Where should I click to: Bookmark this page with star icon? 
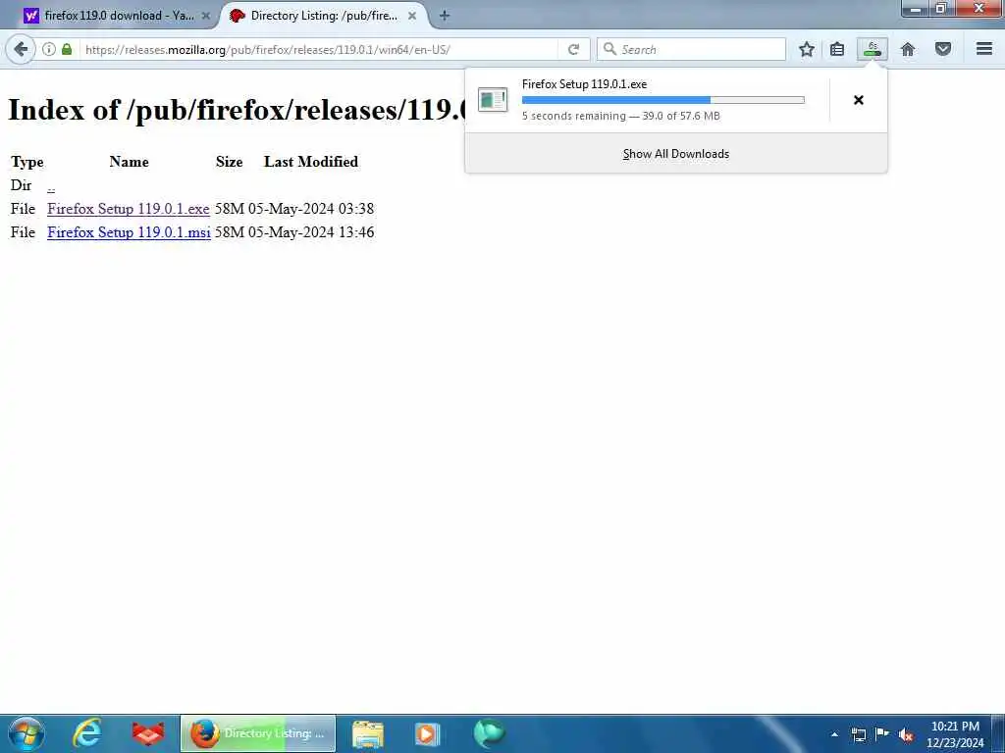pos(807,49)
